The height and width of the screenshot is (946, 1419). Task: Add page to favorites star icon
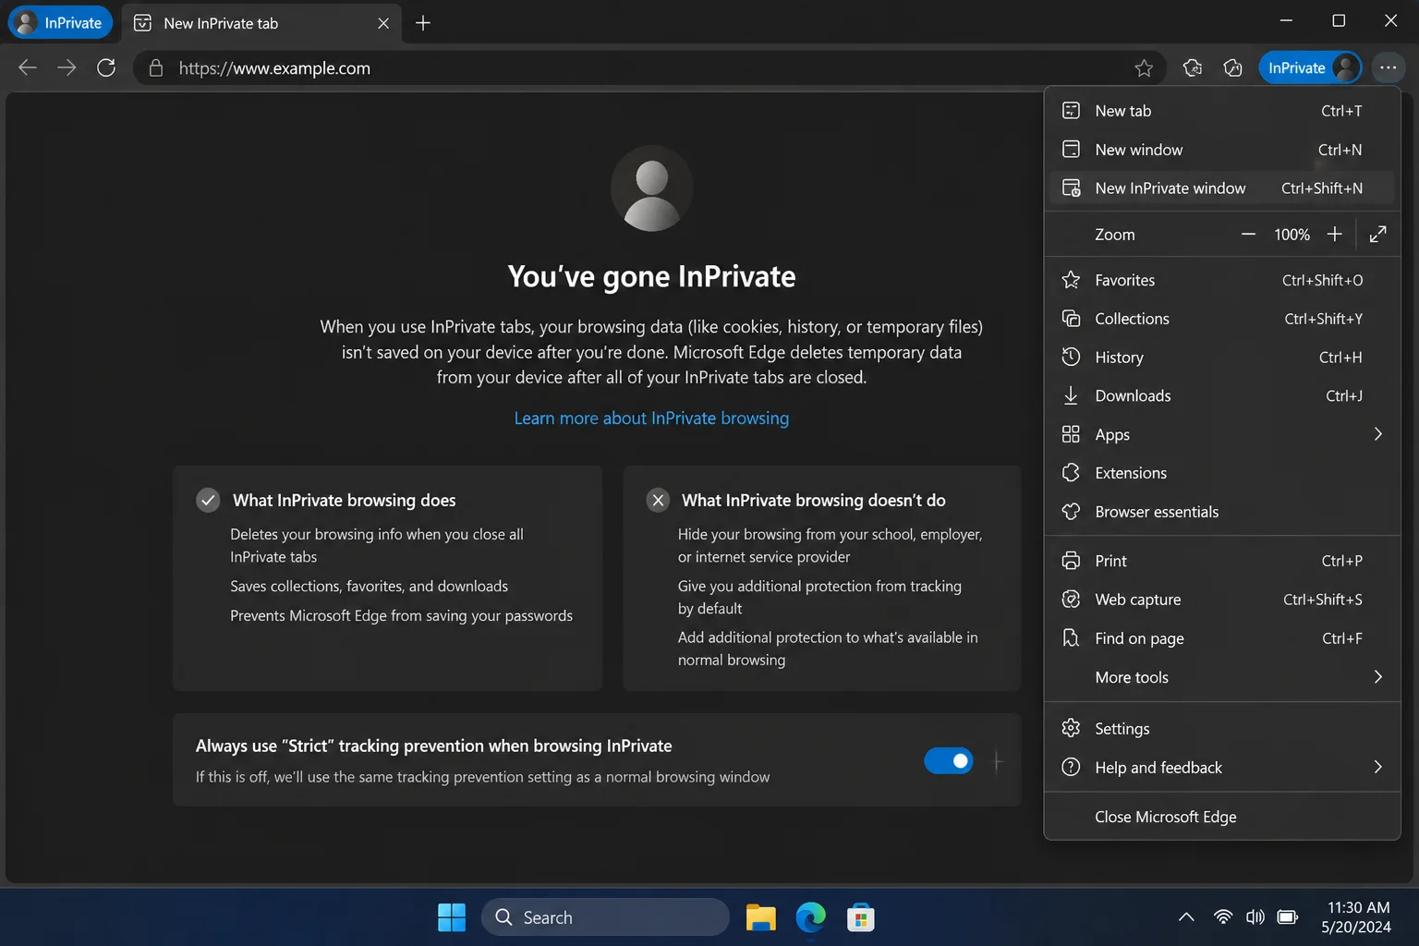(1144, 68)
